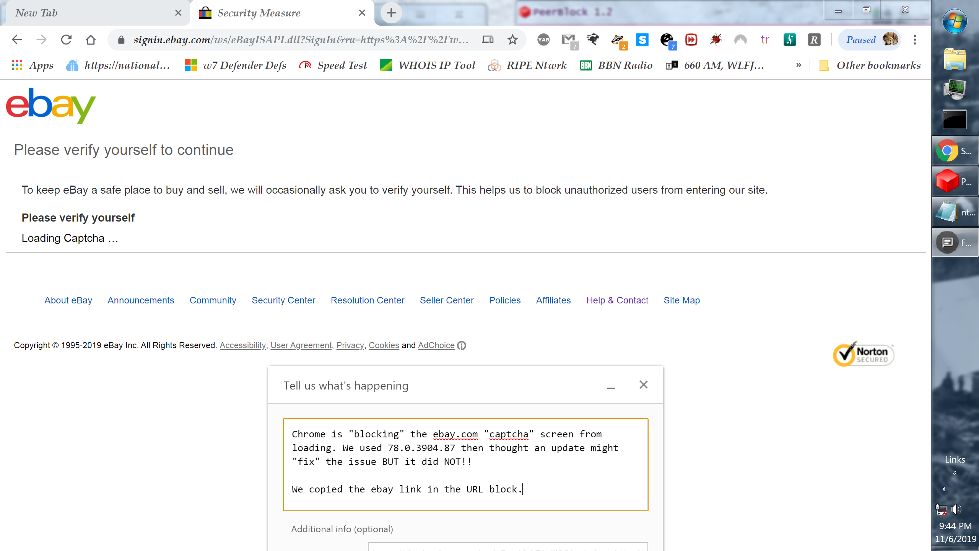This screenshot has width=979, height=551.
Task: Click the Help & Contact link
Action: coord(617,300)
